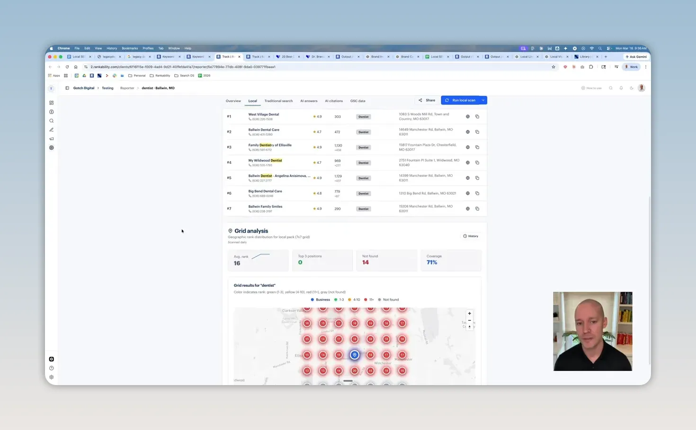Click the blue business pin on the map

pos(355,355)
